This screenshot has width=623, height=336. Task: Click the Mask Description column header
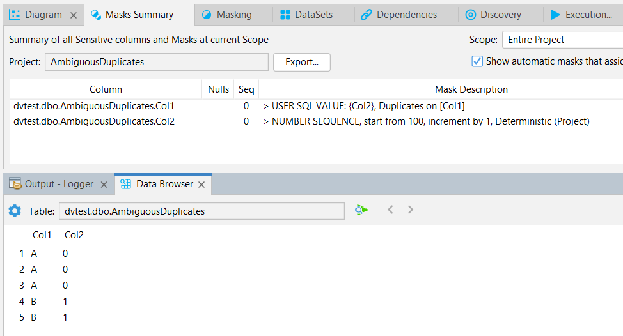(471, 89)
